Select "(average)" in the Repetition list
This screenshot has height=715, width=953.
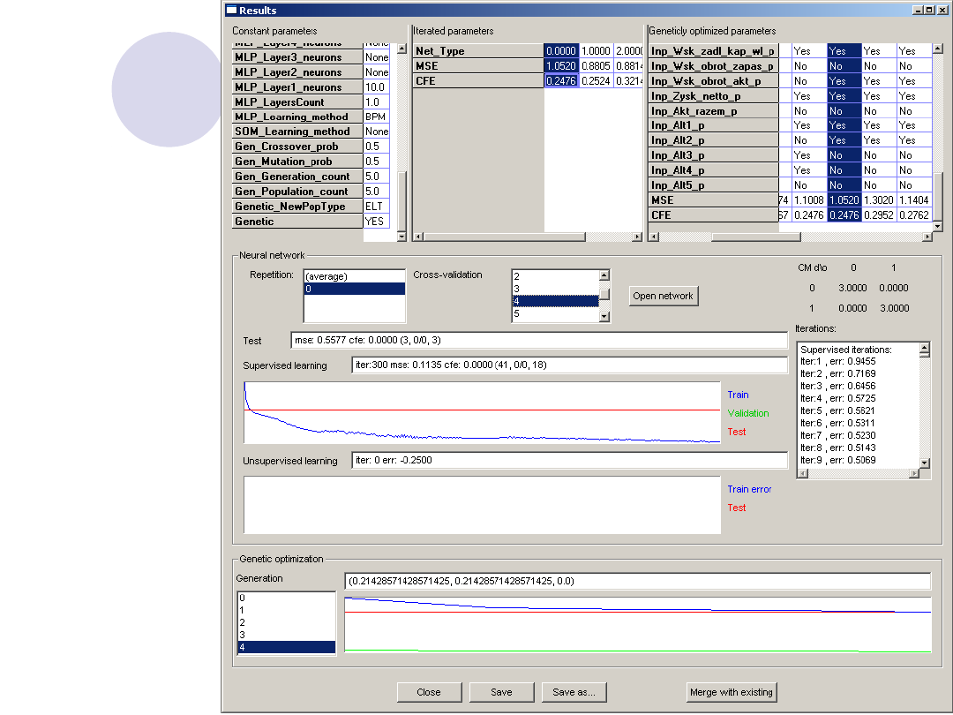click(353, 276)
